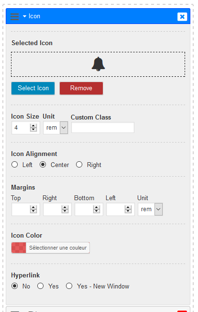The width and height of the screenshot is (198, 312).
Task: Close the Icon panel with the X button
Action: point(182,16)
